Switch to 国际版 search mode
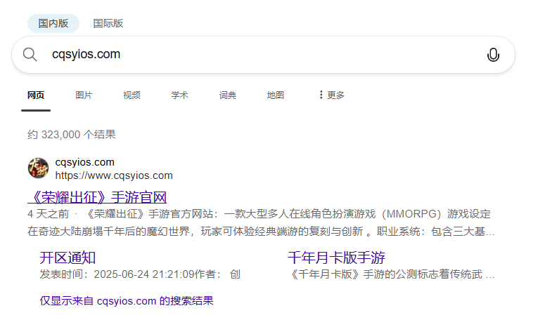Image resolution: width=538 pixels, height=327 pixels. coord(108,23)
